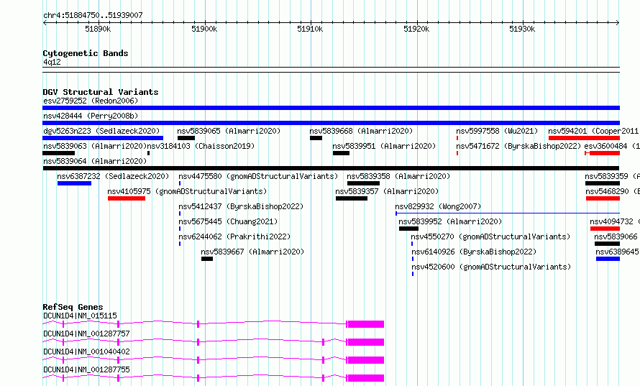Click DCUN1D4|NM_001287755 transcript label
Viewport: 640px width, 386px height.
(86, 369)
